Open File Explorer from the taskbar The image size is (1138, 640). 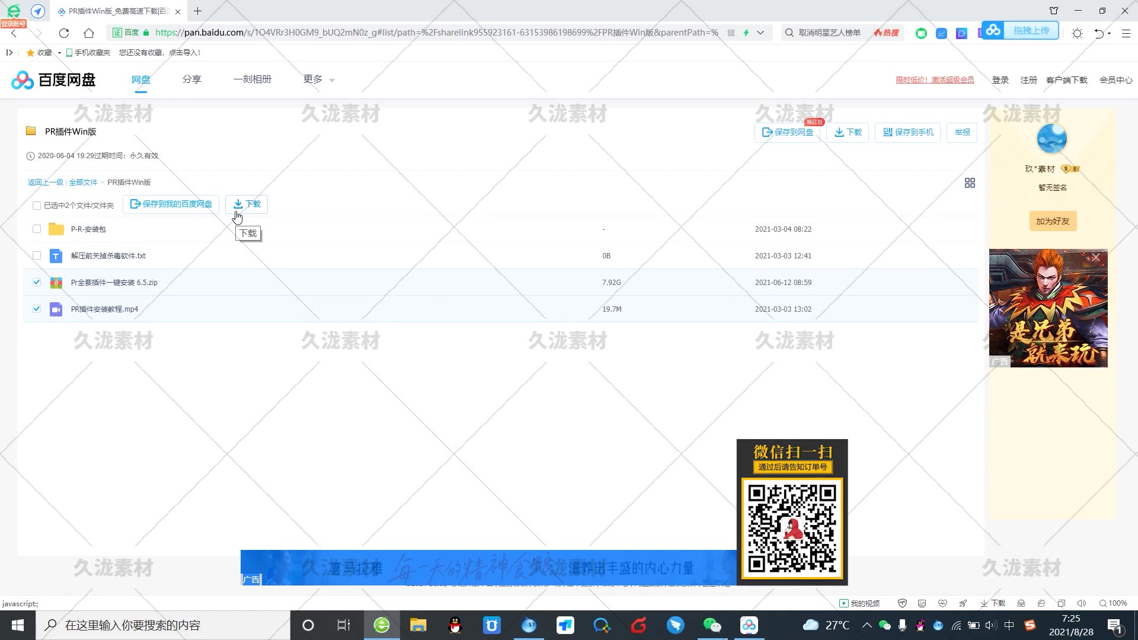point(418,625)
